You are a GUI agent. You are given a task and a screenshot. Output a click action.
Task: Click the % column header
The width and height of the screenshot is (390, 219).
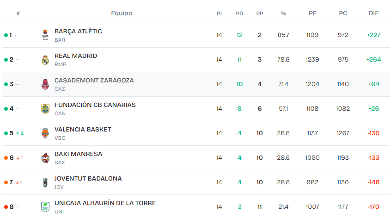(x=283, y=13)
